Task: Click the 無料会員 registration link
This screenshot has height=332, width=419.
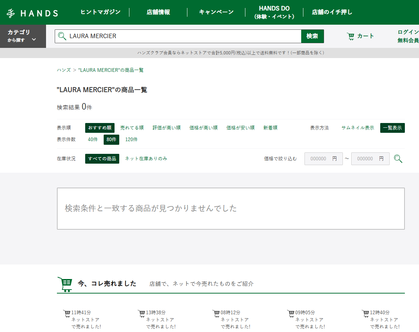Action: [x=408, y=40]
